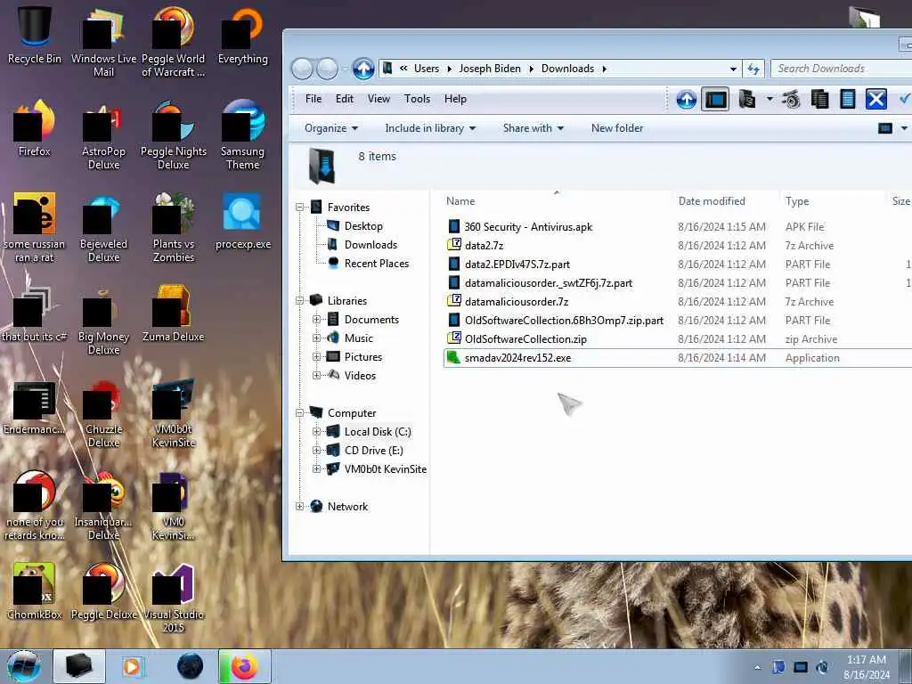This screenshot has height=684, width=912.
Task: Select CD Drive (E:) in navigation pane
Action: click(373, 450)
